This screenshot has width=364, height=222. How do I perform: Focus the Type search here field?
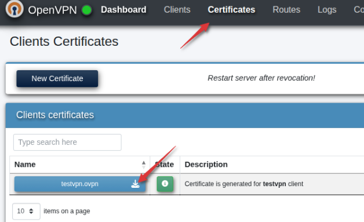[x=67, y=142]
